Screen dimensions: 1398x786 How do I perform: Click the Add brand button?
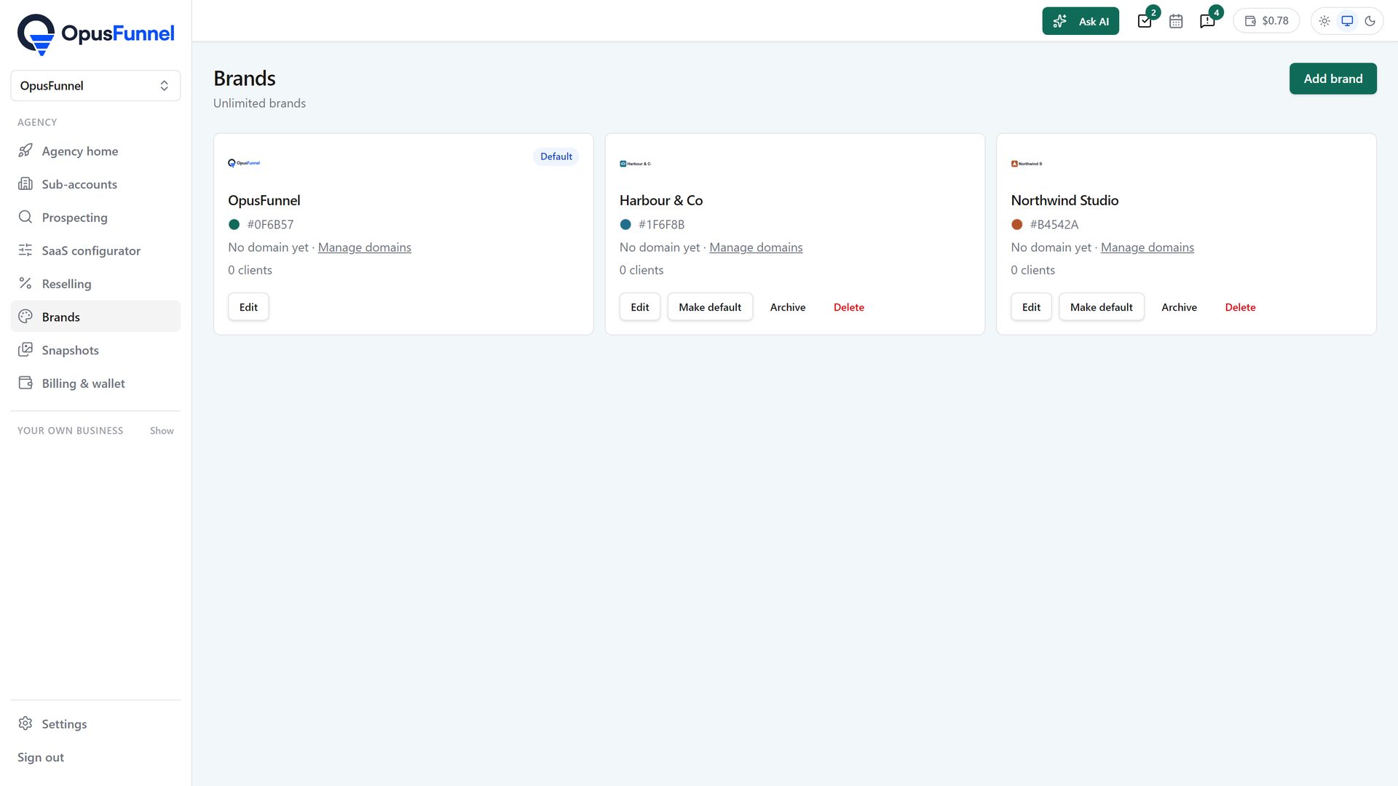[1332, 79]
